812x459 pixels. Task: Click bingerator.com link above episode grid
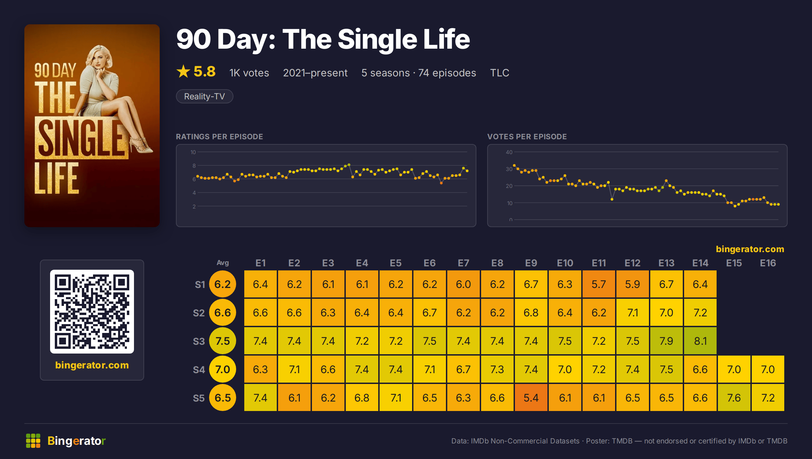point(750,249)
